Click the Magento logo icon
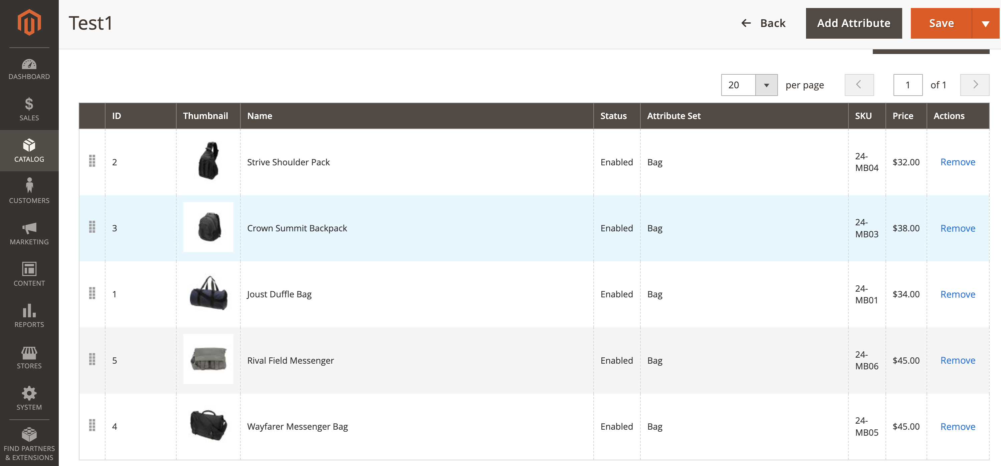Image resolution: width=1001 pixels, height=466 pixels. pyautogui.click(x=29, y=23)
